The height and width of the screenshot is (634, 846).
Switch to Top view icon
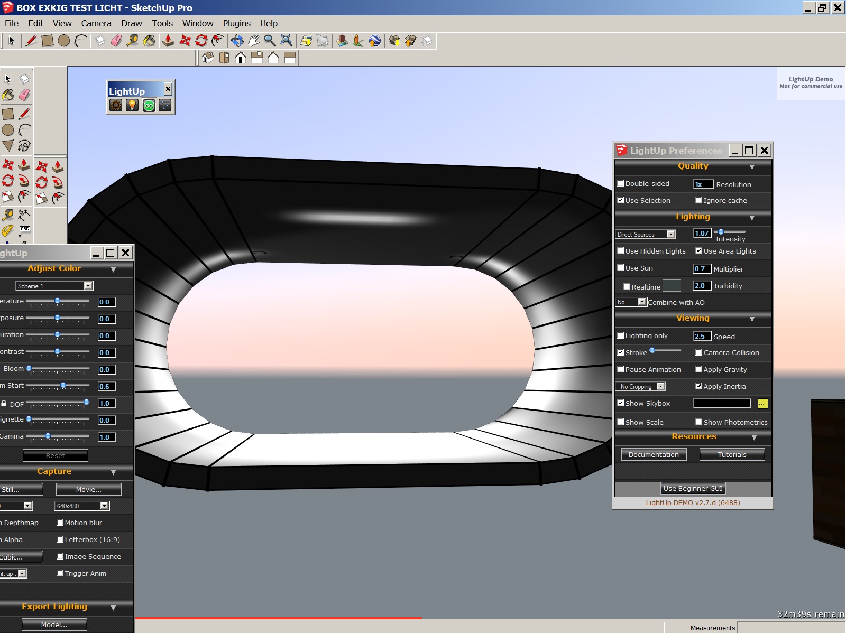[x=224, y=58]
